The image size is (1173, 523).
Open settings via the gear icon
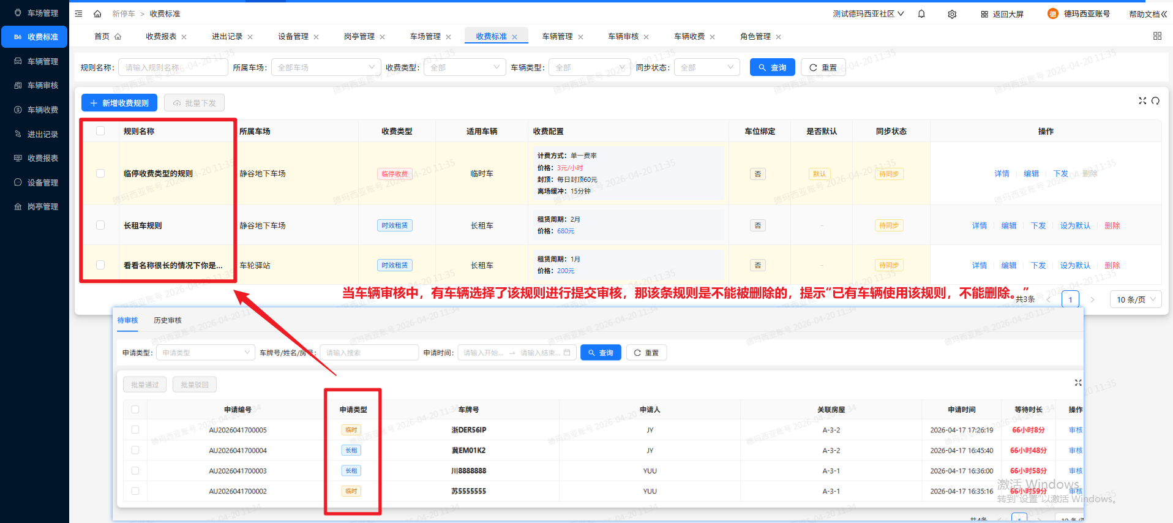pyautogui.click(x=952, y=14)
